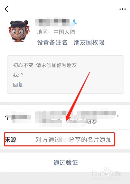130x184 pixels.
Task: Open the blurred signature row
Action: pos(65,118)
